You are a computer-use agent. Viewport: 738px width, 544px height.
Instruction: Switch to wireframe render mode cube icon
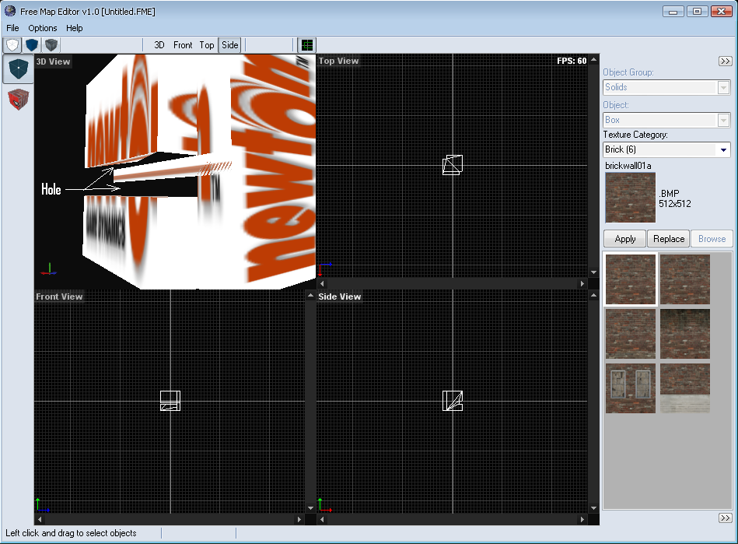coord(12,45)
